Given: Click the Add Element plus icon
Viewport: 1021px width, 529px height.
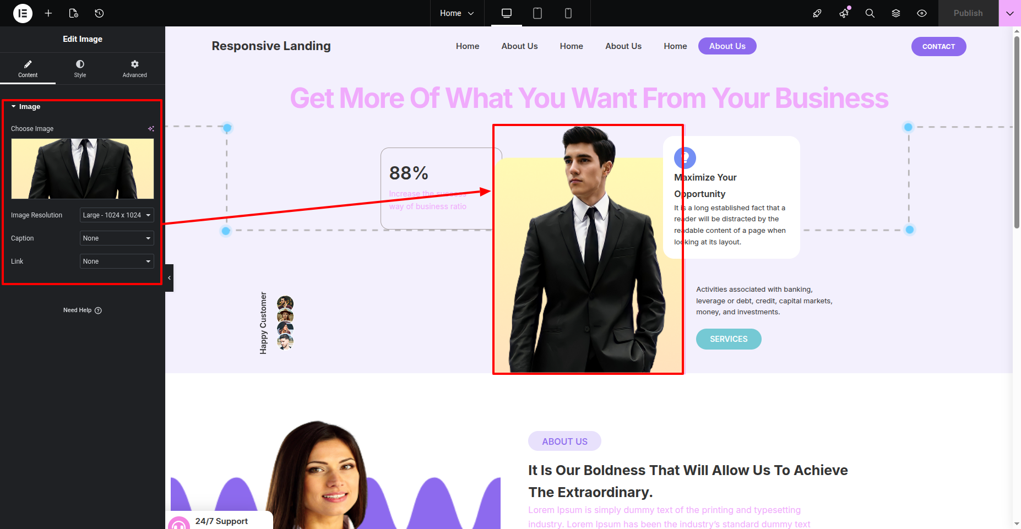Looking at the screenshot, I should (48, 13).
